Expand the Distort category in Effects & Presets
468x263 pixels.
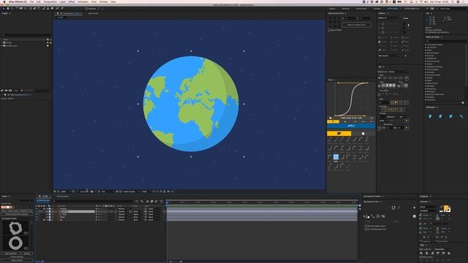426,64
